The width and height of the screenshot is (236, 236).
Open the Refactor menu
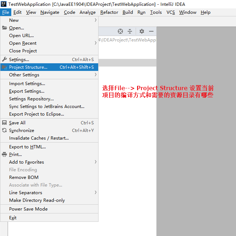109,12
